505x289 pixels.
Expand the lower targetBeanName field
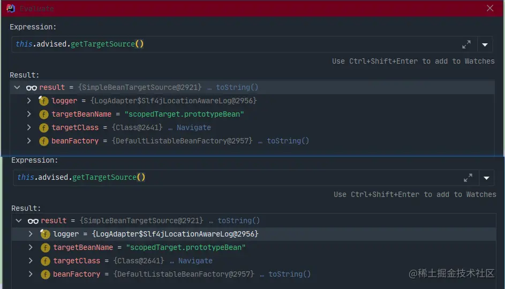(x=31, y=247)
